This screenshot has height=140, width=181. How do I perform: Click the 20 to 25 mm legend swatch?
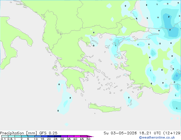51,136
